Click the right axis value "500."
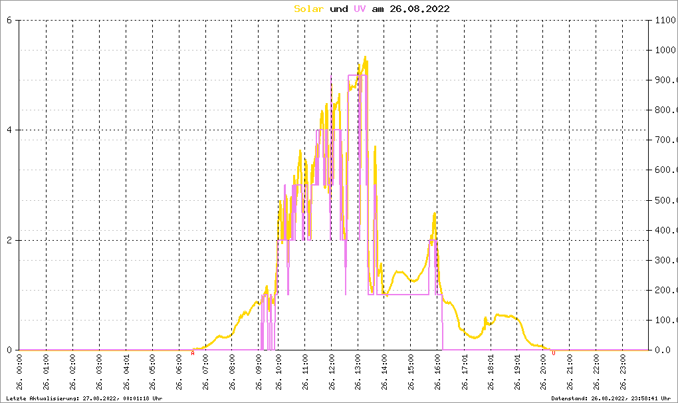Screen dimensions: 678x403 click(665, 200)
